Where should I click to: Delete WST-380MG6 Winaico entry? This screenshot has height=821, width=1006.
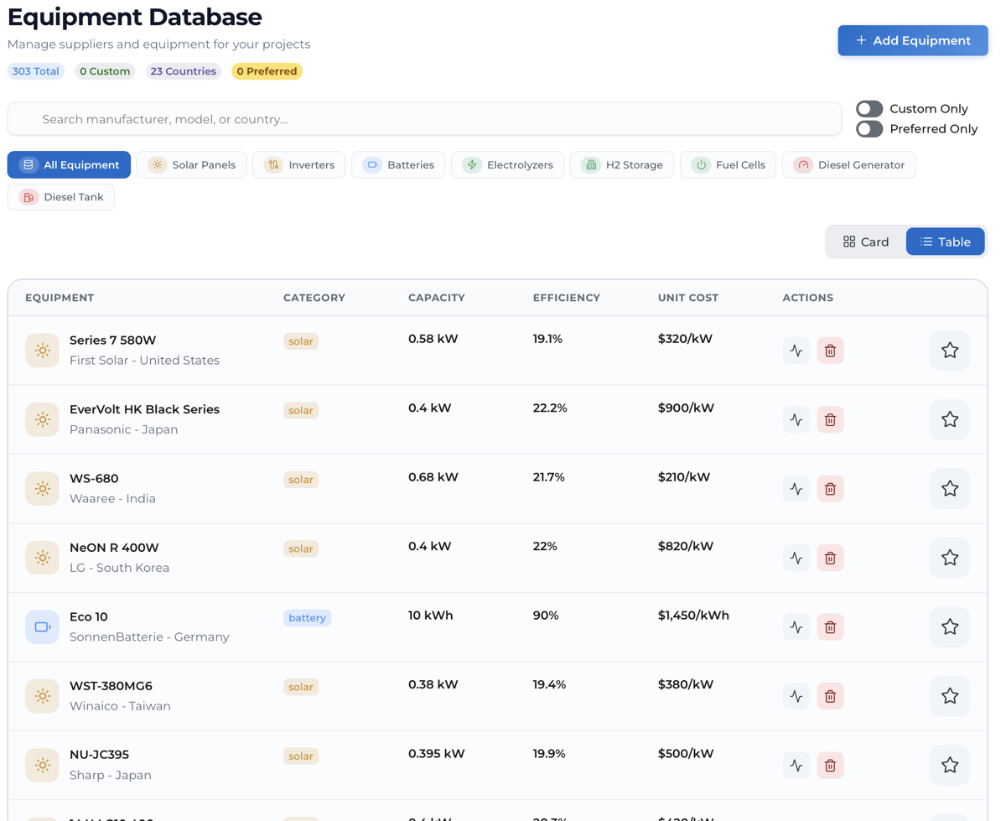[830, 696]
